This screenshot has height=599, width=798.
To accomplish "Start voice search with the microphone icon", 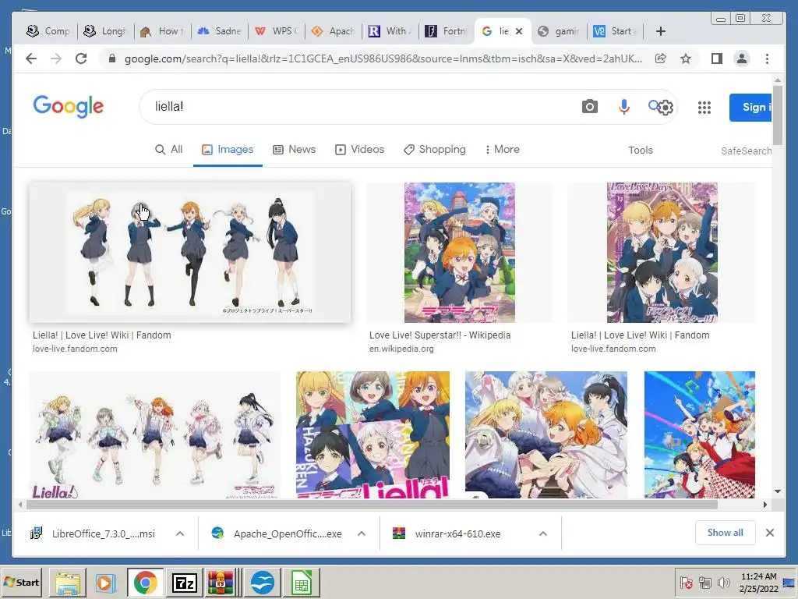I will (624, 106).
